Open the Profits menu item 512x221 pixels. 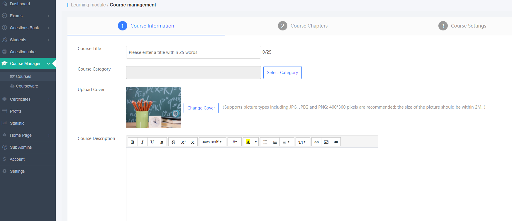(28, 111)
